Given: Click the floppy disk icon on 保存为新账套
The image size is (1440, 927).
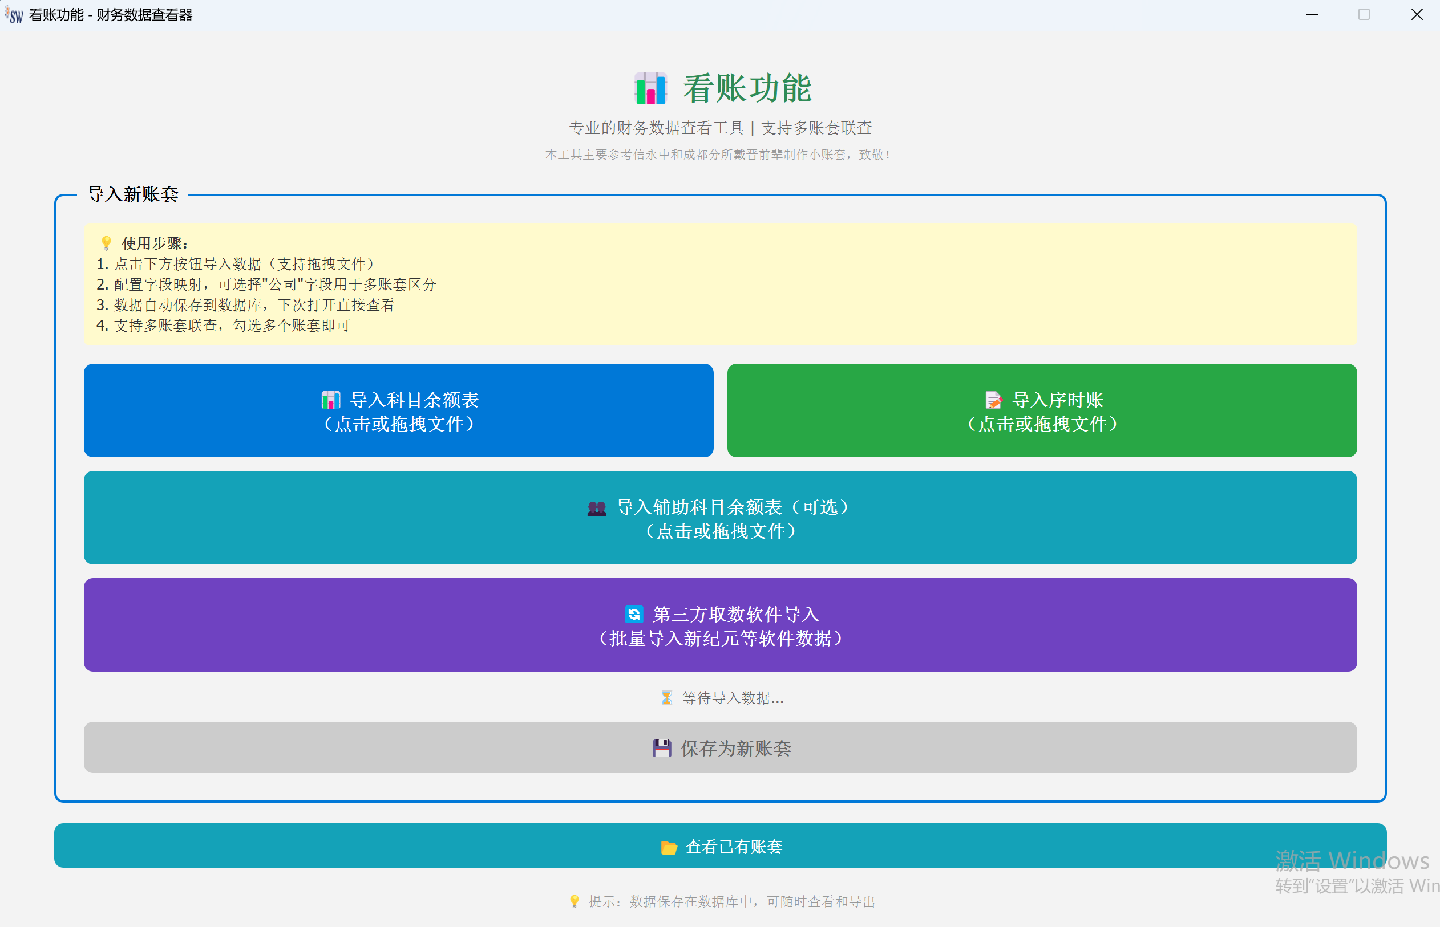Looking at the screenshot, I should coord(661,748).
